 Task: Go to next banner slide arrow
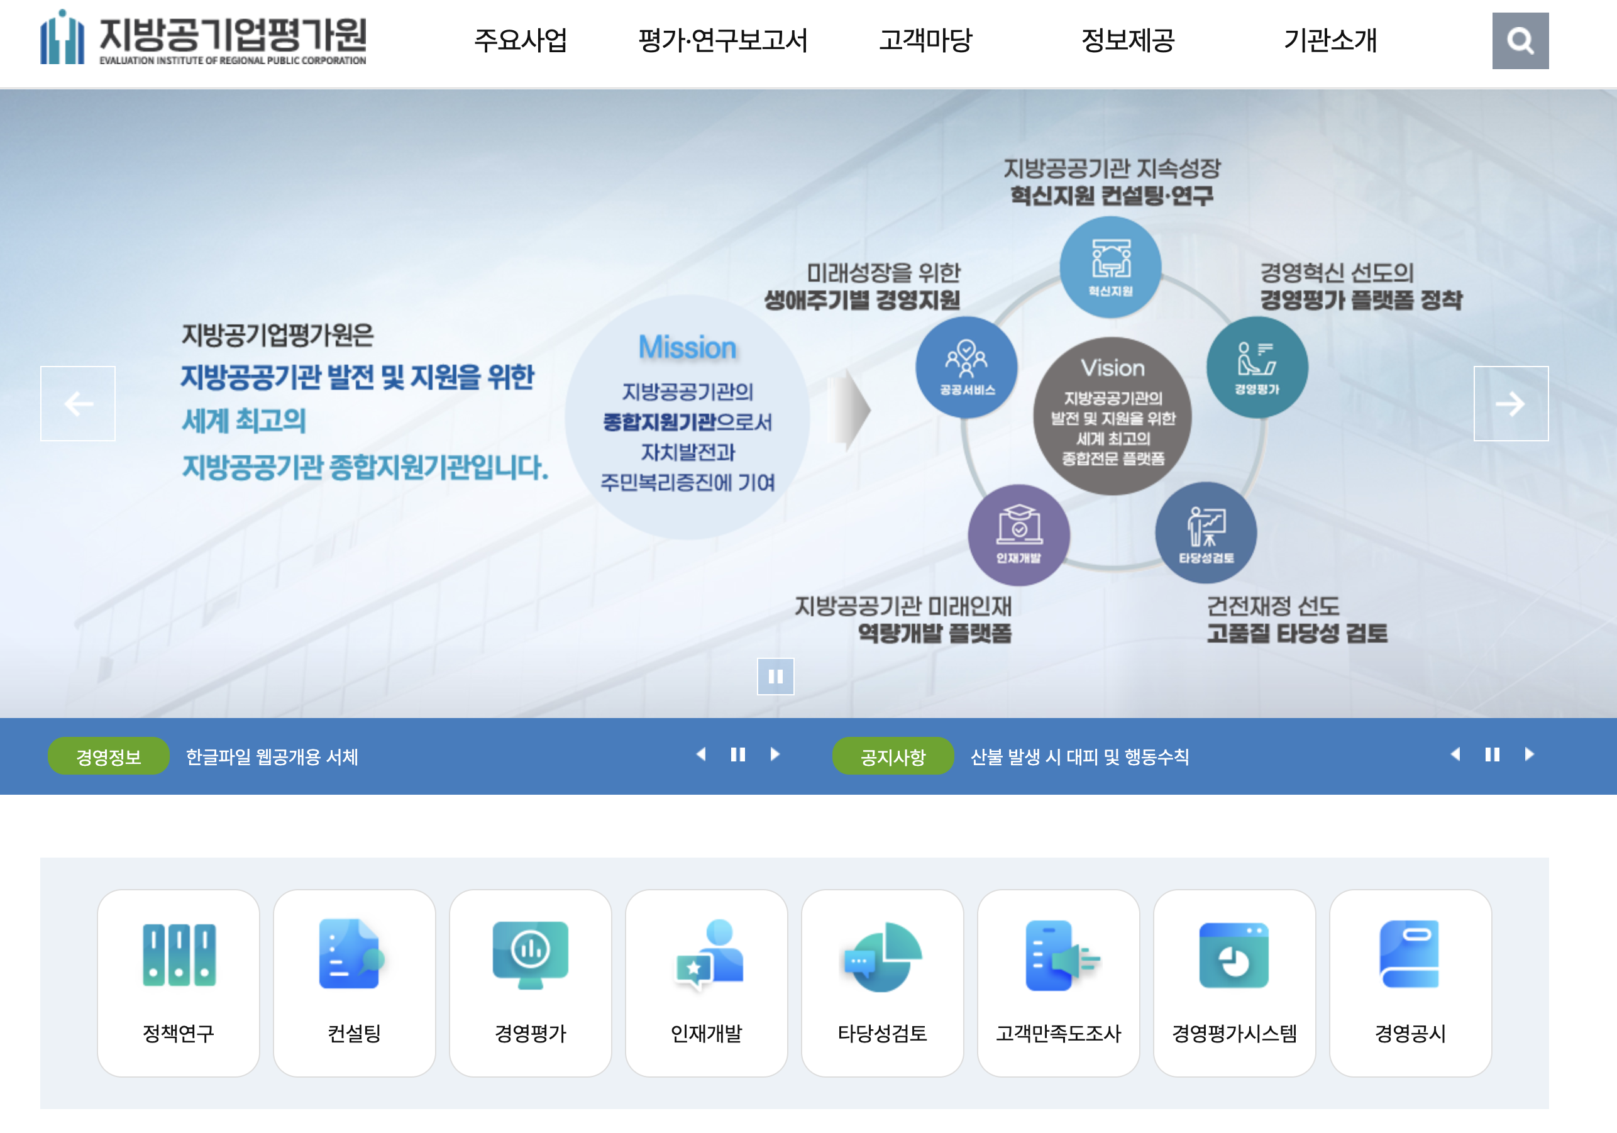tap(1510, 404)
